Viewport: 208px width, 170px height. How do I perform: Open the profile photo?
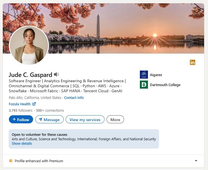pos(29,45)
